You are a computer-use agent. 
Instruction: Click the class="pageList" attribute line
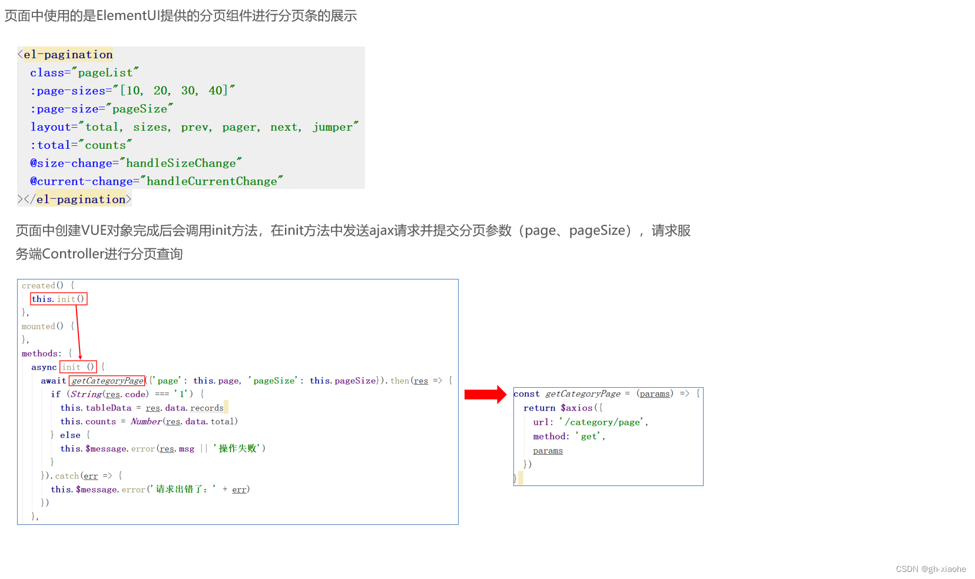pos(84,72)
